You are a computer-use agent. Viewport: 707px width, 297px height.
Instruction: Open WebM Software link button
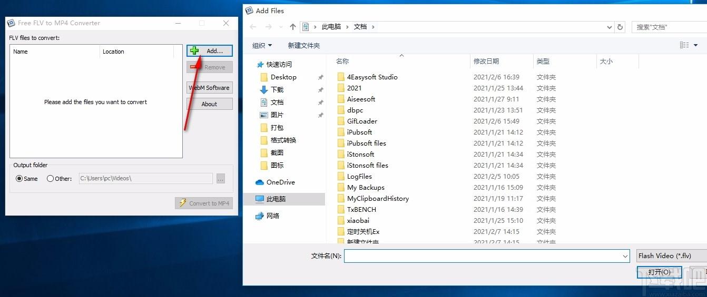point(209,88)
